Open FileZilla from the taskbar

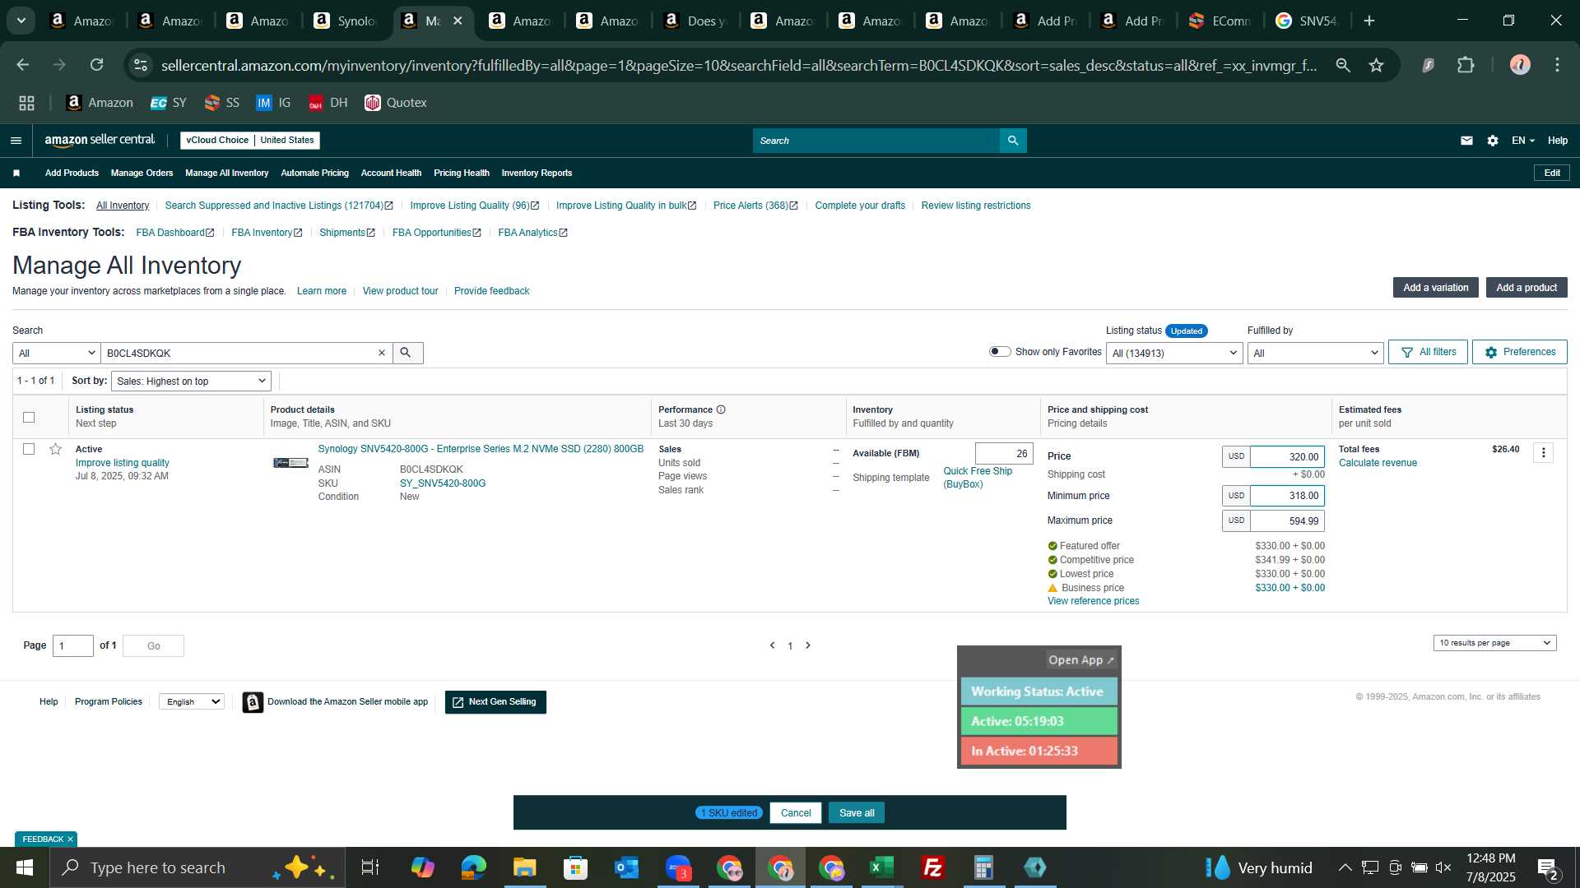(932, 867)
